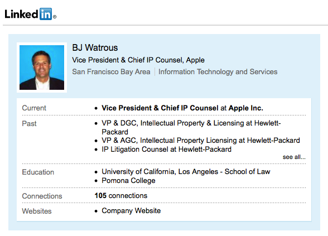Click the LinkedIn logo
Screen dimensions: 328x236
pyautogui.click(x=30, y=14)
